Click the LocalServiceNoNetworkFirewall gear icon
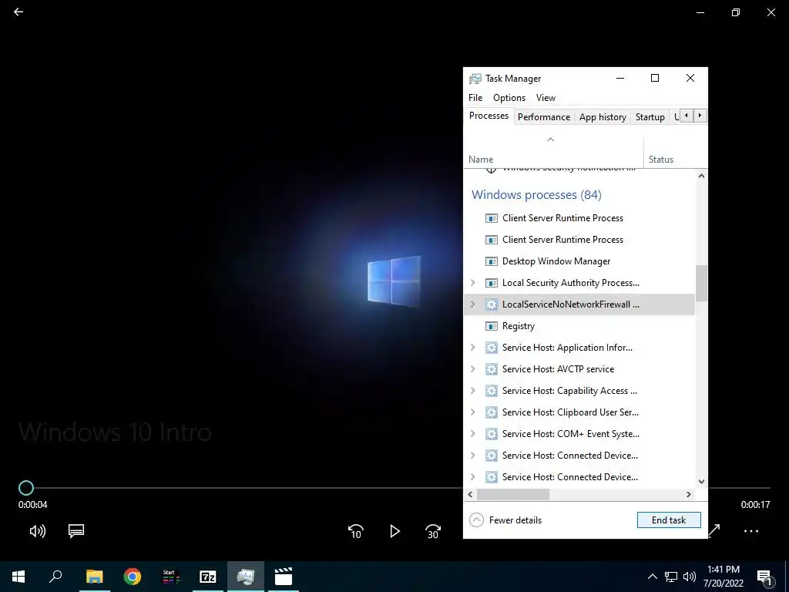 coord(491,304)
